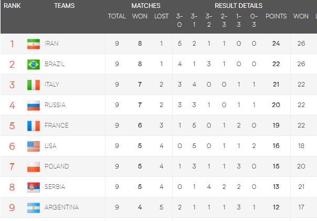
Task: Open the BRAZIL team link
Action: 55,65
